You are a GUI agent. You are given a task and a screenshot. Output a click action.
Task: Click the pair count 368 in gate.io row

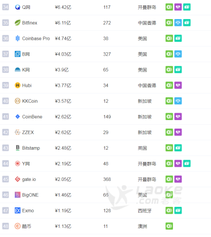(107, 179)
